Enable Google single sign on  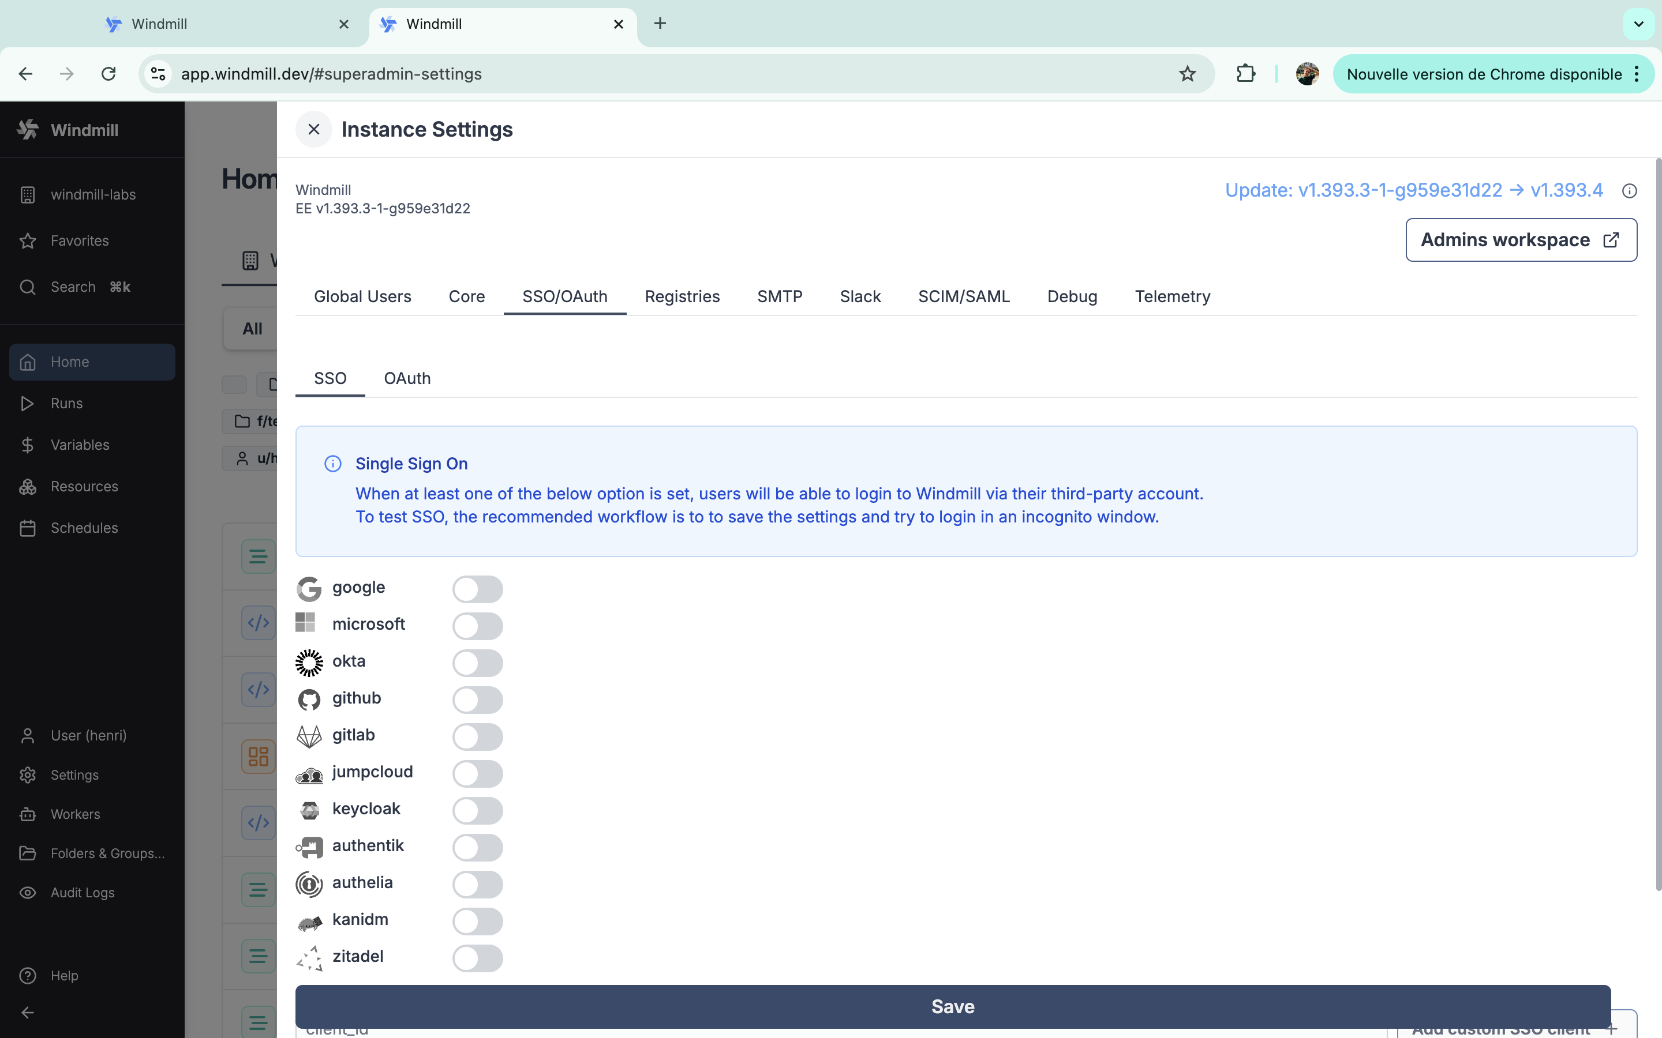coord(477,588)
